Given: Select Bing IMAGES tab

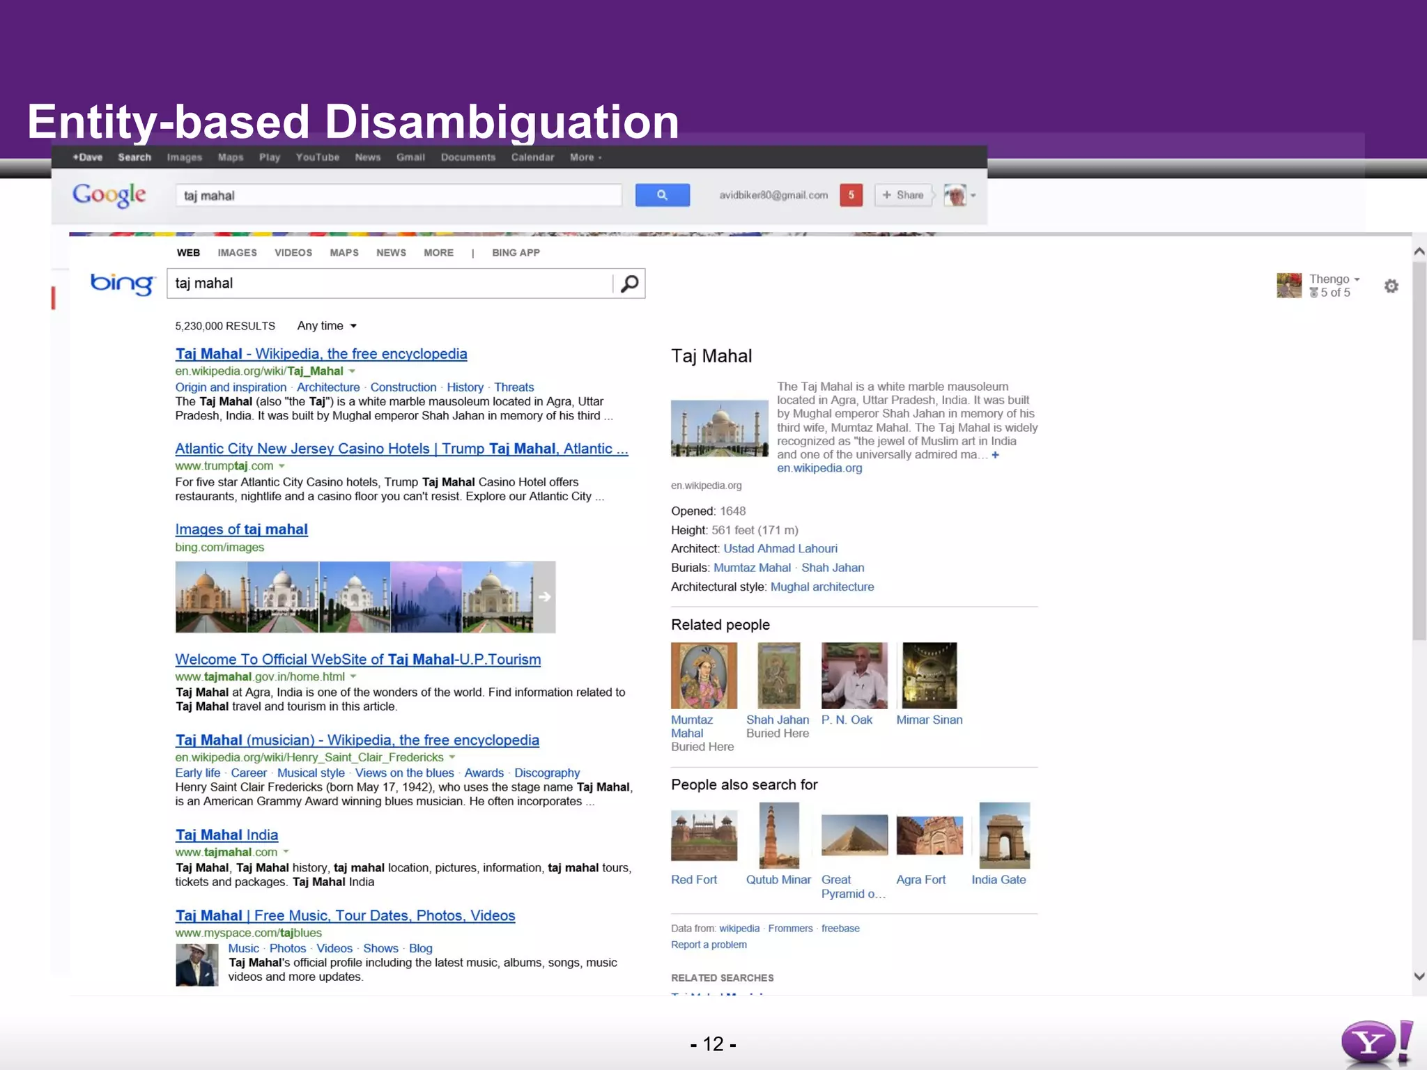Looking at the screenshot, I should (237, 253).
